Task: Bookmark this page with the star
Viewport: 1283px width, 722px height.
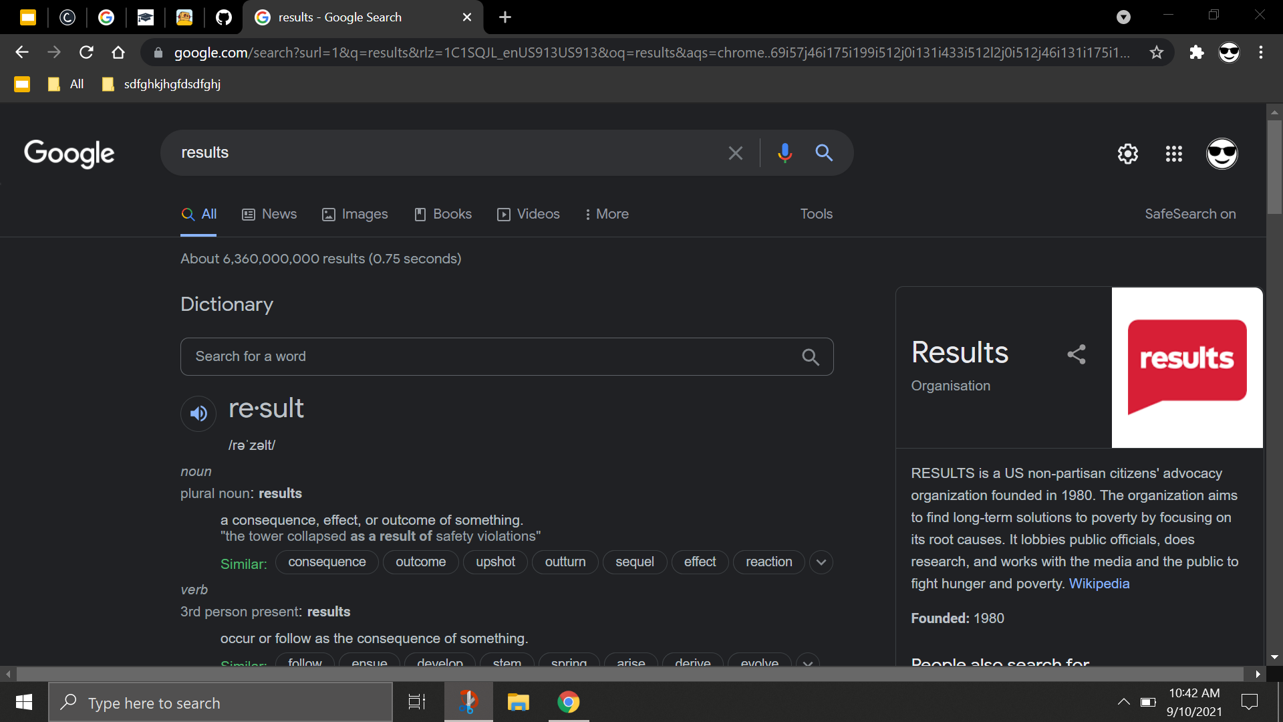Action: point(1157,52)
